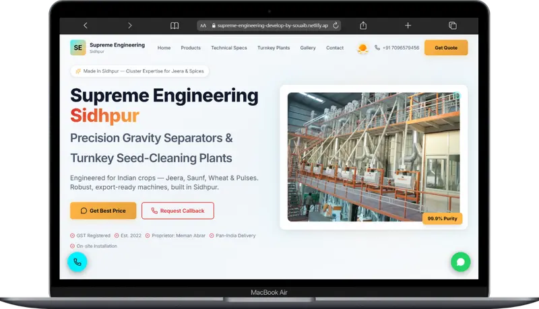Open the bookmarks book icon

coord(175,26)
